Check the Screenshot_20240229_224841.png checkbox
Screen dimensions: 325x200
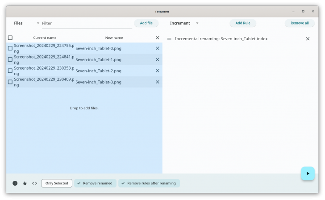10,59
